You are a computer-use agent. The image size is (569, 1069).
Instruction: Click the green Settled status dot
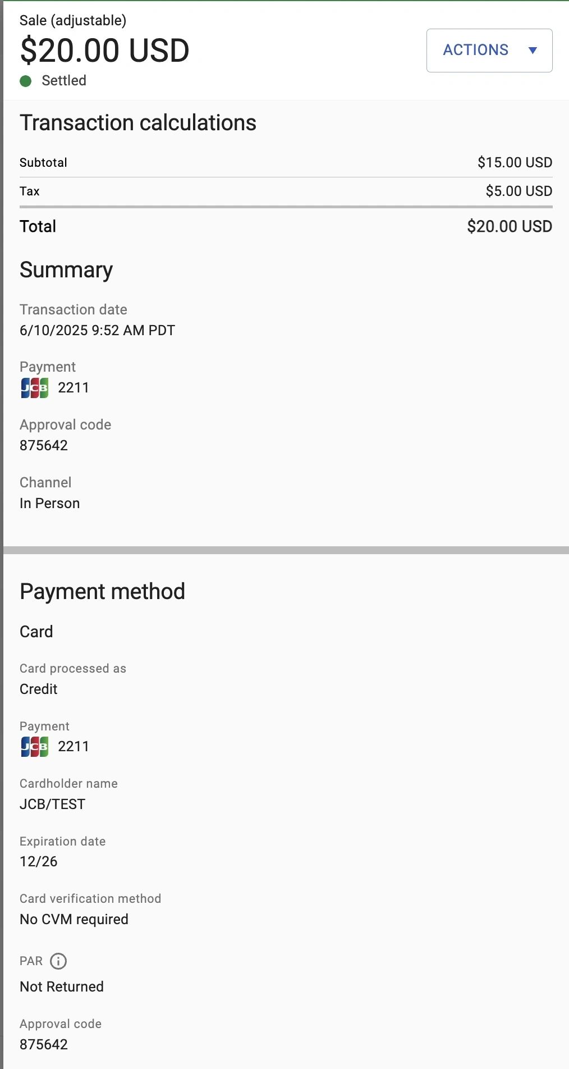(x=25, y=81)
